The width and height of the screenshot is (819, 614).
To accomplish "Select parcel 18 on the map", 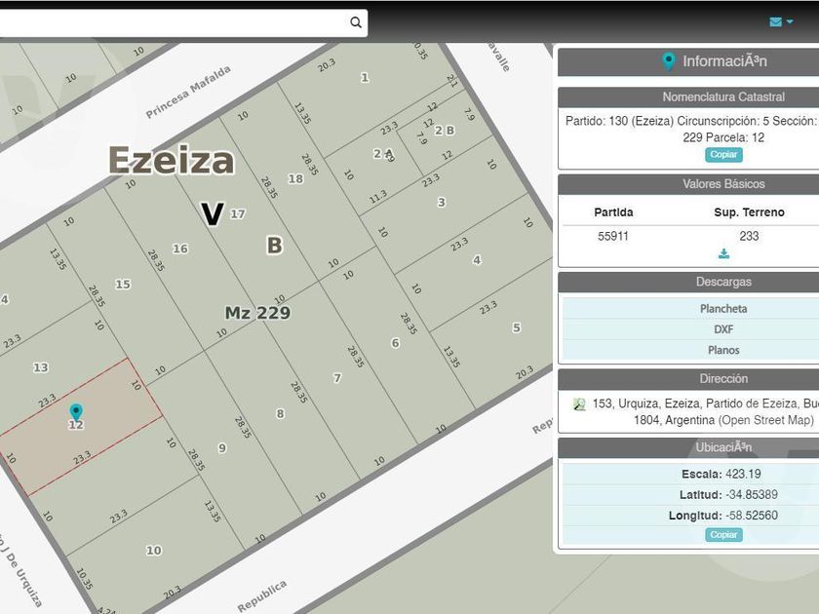I will pos(295,178).
